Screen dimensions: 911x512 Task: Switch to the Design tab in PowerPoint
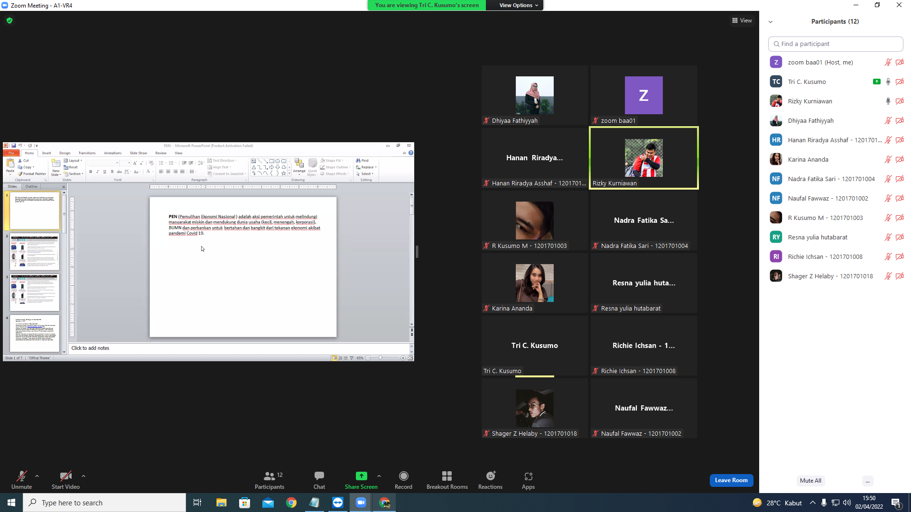pyautogui.click(x=65, y=153)
